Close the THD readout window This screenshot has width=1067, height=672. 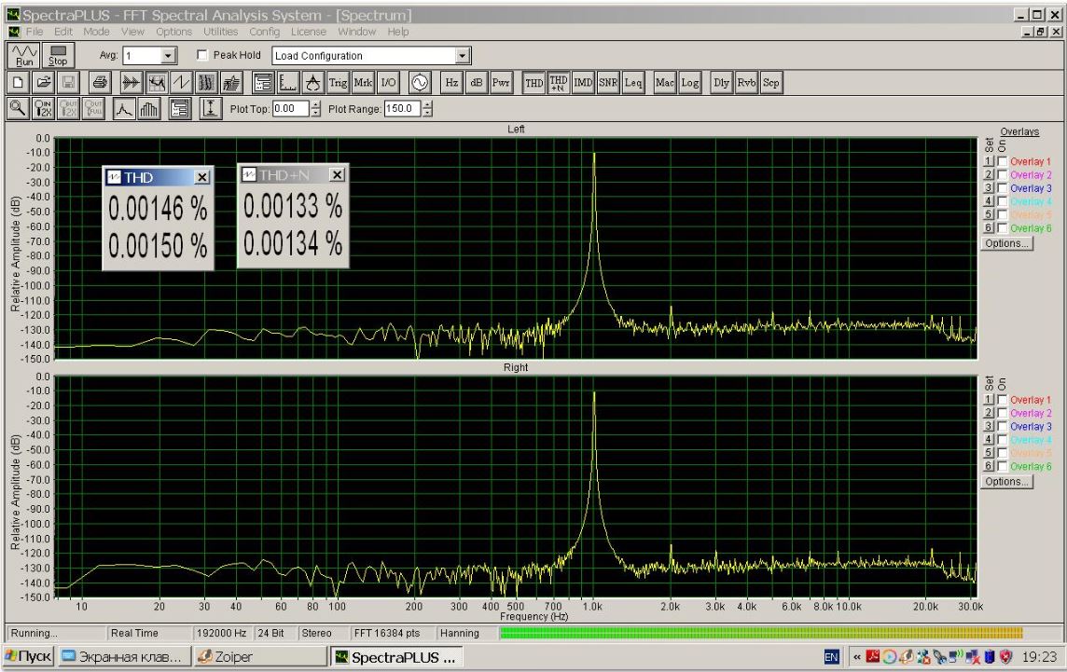click(202, 177)
